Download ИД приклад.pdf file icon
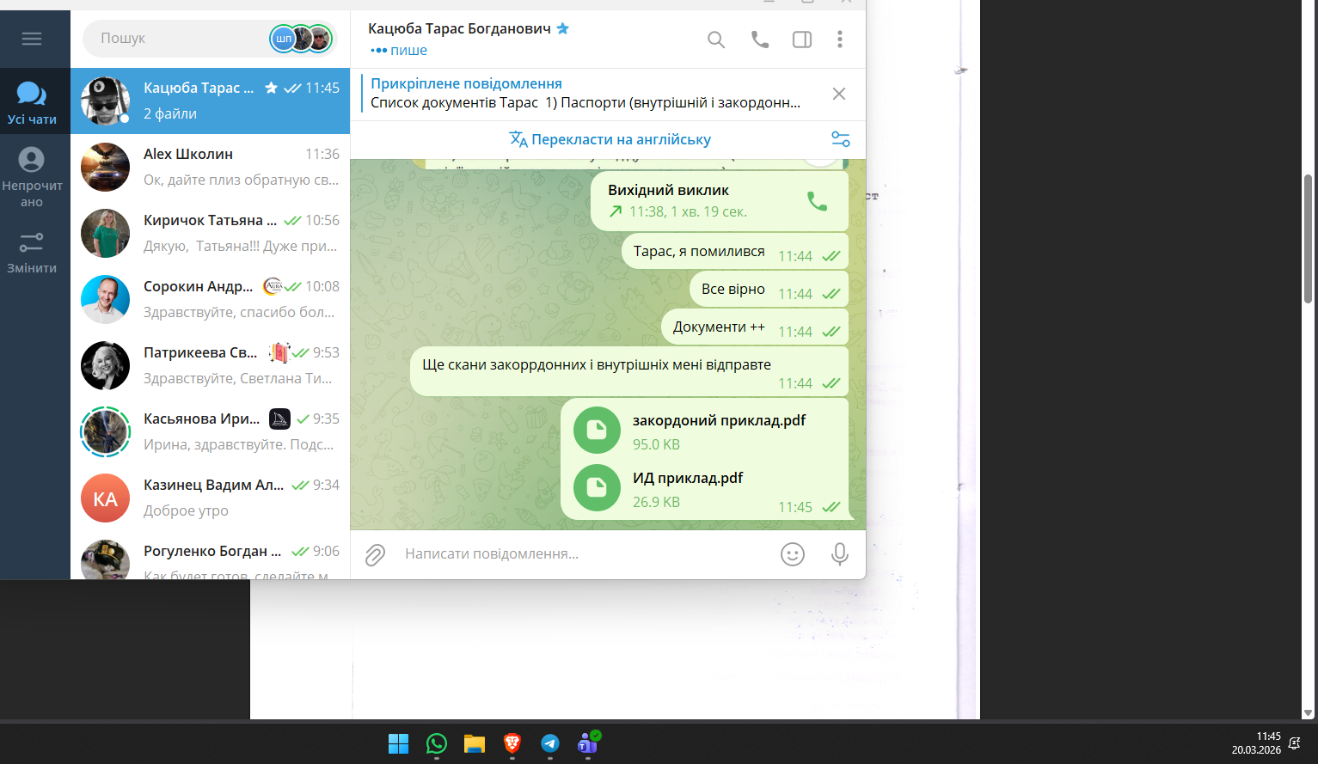The width and height of the screenshot is (1318, 764). click(597, 487)
